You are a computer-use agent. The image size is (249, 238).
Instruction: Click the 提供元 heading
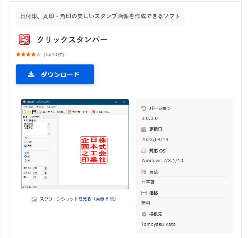pyautogui.click(x=155, y=214)
